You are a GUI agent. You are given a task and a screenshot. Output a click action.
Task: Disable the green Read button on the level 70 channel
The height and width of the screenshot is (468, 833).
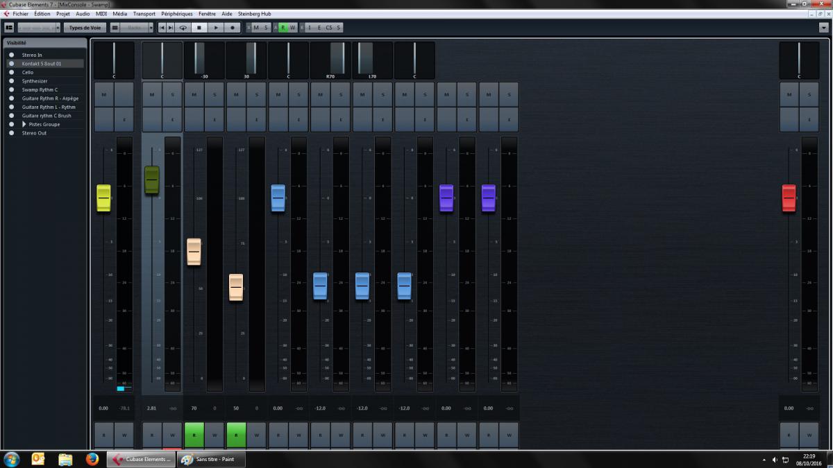click(194, 435)
